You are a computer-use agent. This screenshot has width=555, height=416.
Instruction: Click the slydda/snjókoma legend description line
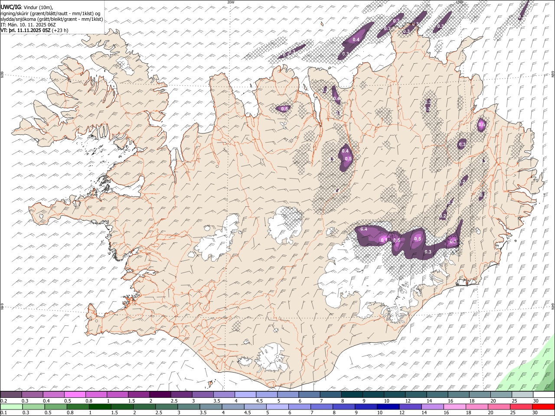pyautogui.click(x=52, y=19)
